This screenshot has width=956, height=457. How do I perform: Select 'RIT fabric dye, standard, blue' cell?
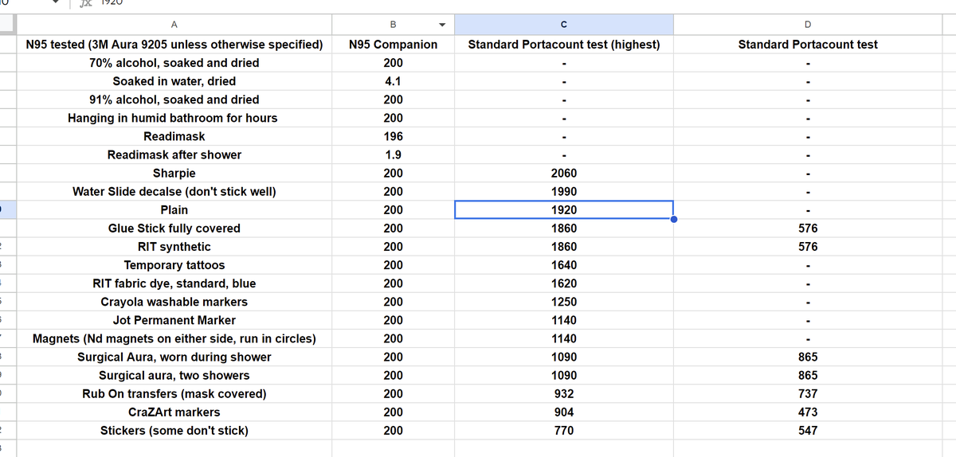[174, 283]
